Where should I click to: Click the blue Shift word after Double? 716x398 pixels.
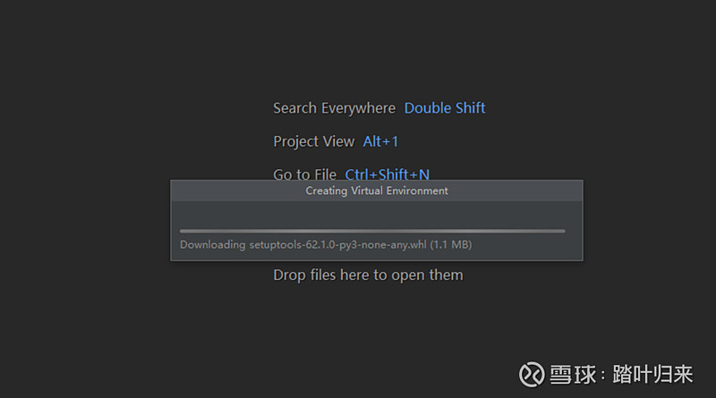click(x=471, y=108)
